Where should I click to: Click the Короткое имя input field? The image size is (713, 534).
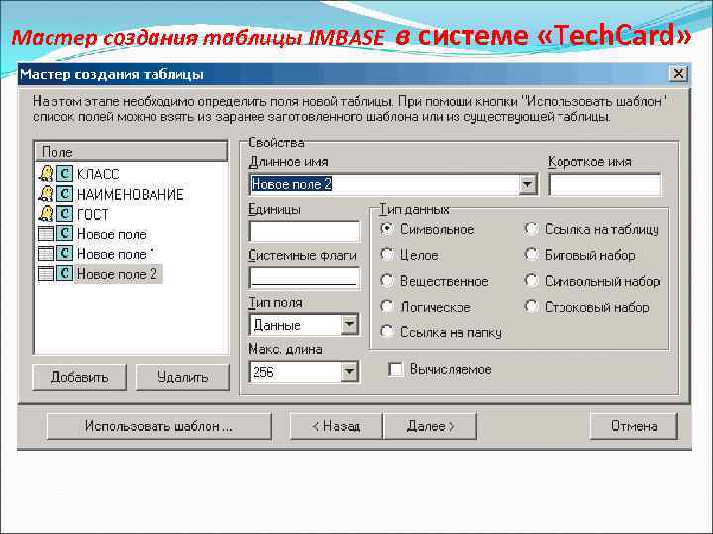pyautogui.click(x=605, y=185)
